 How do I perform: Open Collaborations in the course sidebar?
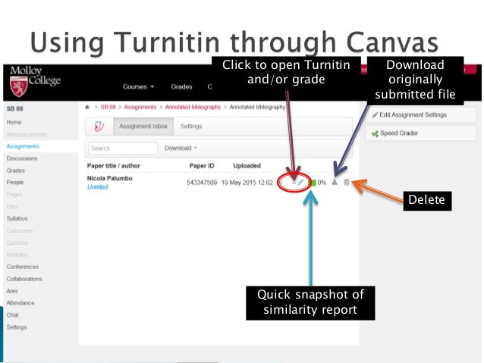[24, 279]
